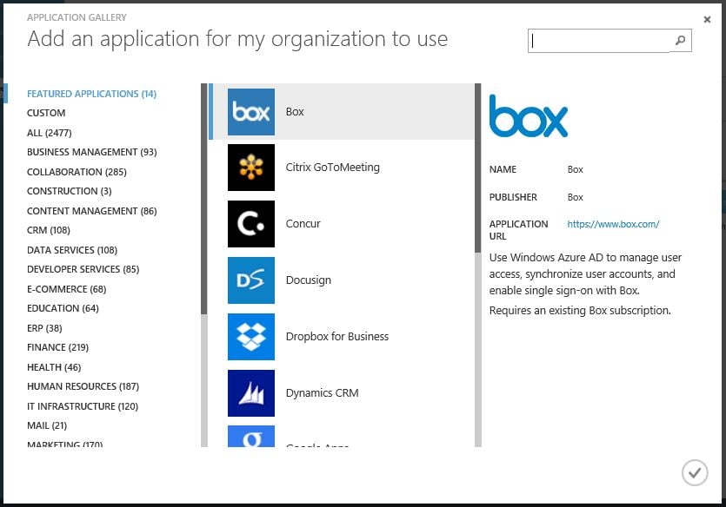Click the Docusign app icon
The image size is (726, 507).
click(x=250, y=280)
